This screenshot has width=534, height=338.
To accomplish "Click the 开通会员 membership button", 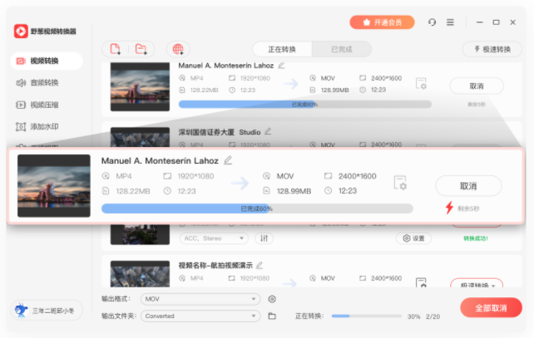I will click(x=382, y=22).
